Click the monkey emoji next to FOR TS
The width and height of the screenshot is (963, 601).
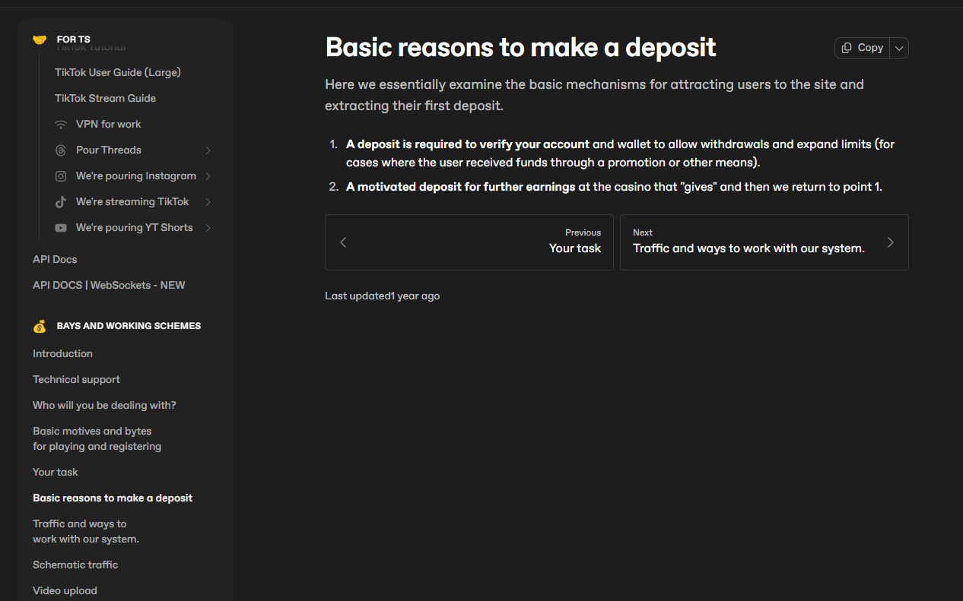click(39, 39)
